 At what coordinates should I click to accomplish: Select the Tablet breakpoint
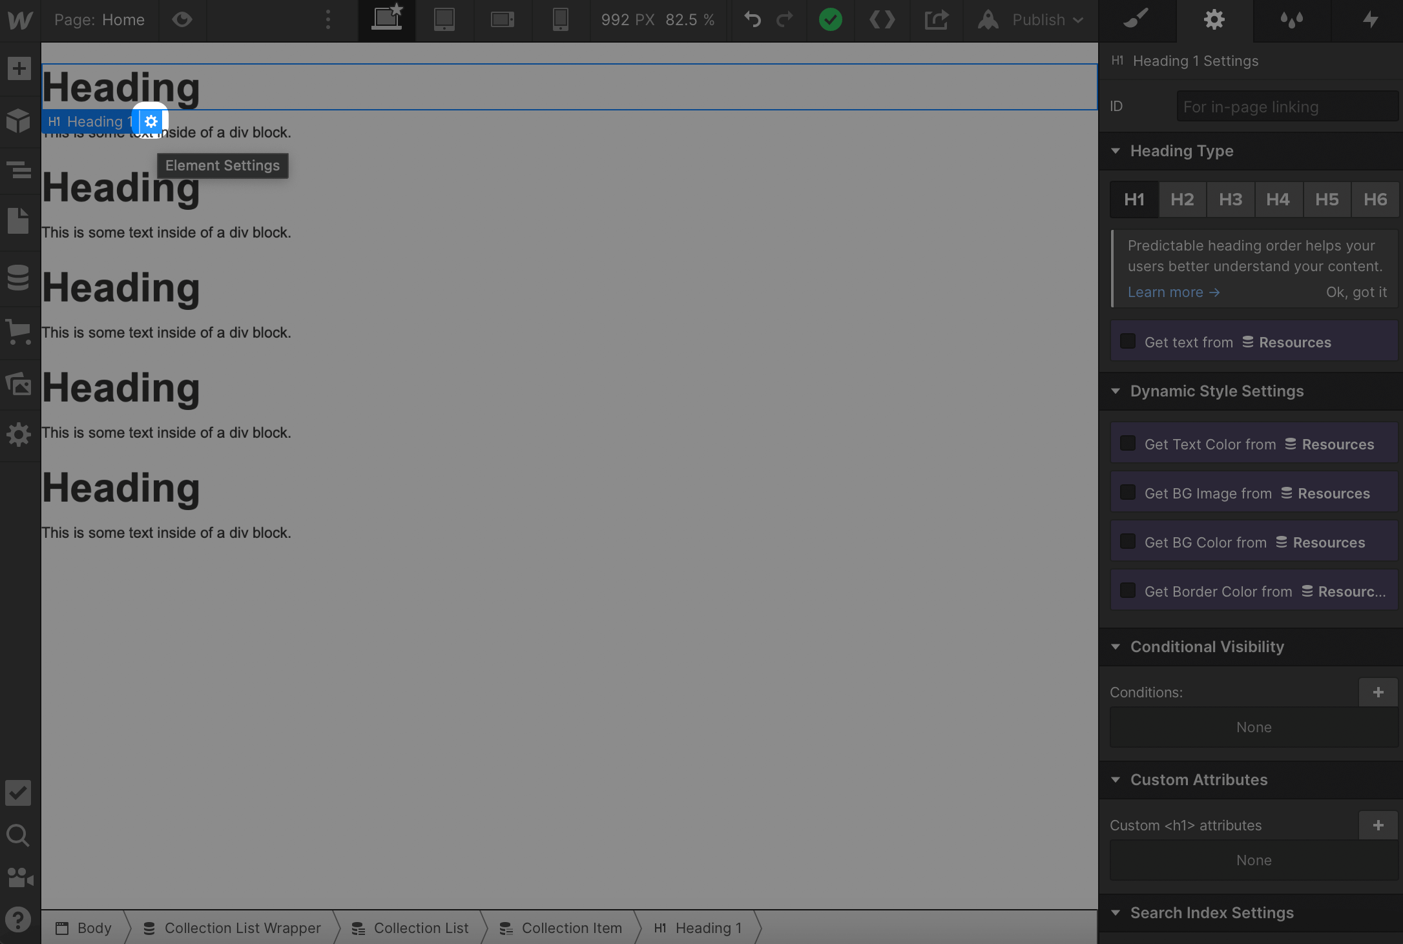(x=444, y=20)
